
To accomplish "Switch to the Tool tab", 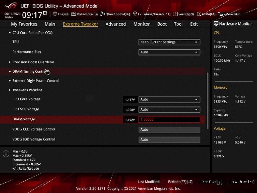I will pos(178,24).
